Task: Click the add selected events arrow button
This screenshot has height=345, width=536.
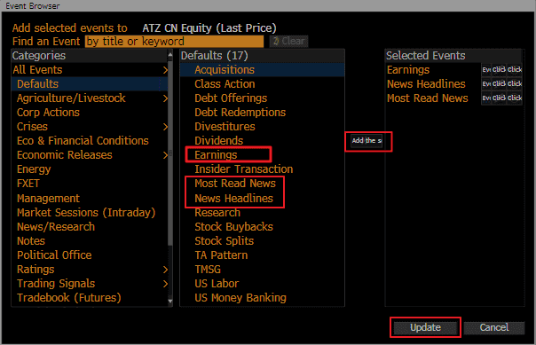Action: tap(367, 141)
